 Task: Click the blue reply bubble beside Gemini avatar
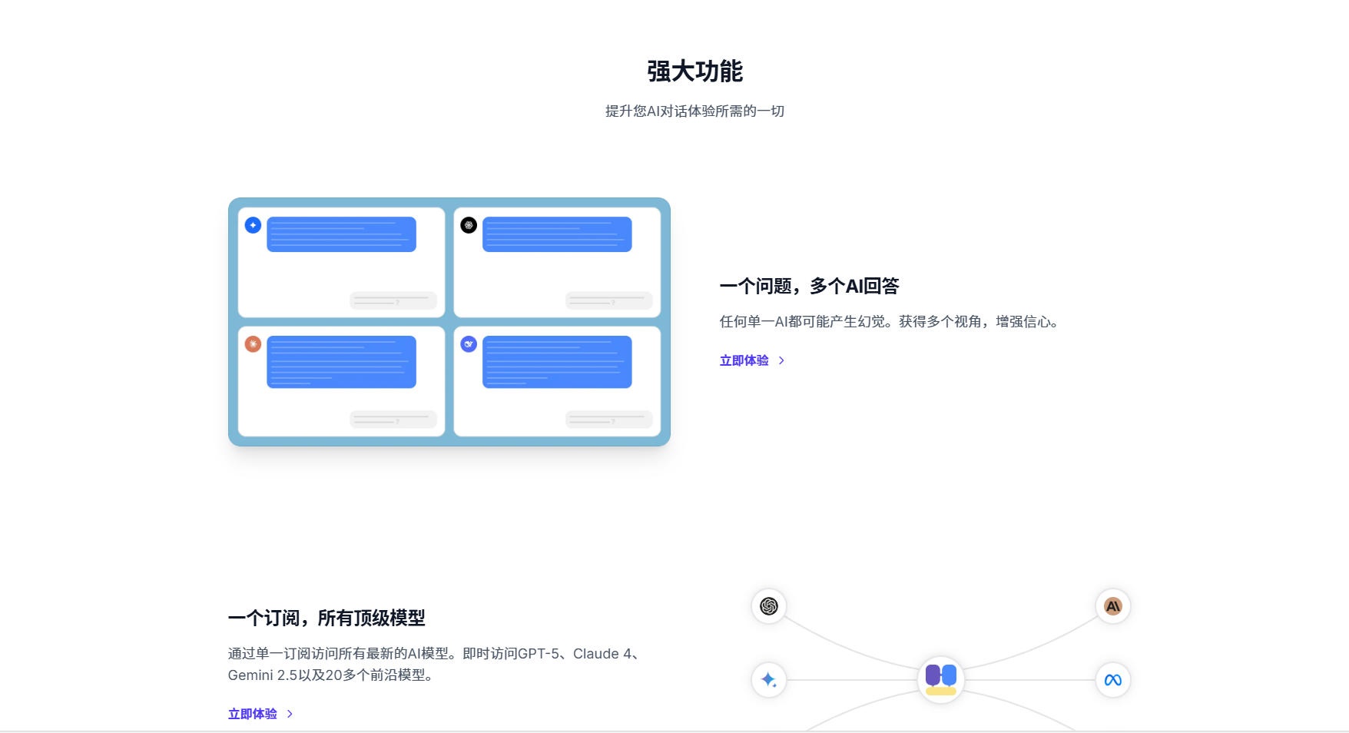(341, 234)
